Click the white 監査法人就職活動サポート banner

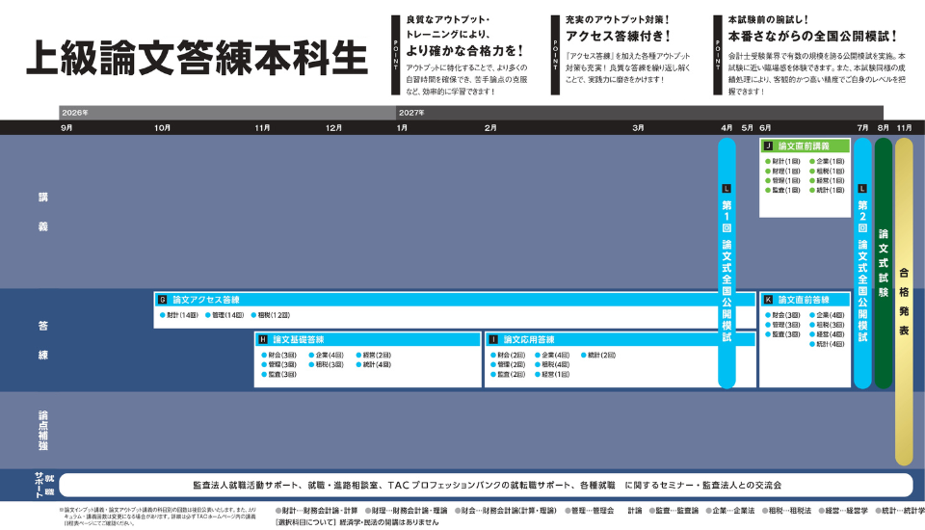coord(486,485)
